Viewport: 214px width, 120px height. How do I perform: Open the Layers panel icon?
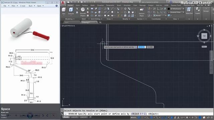[198, 10]
